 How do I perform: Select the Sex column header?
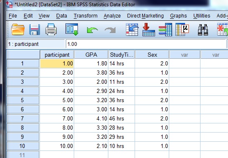pos(152,55)
